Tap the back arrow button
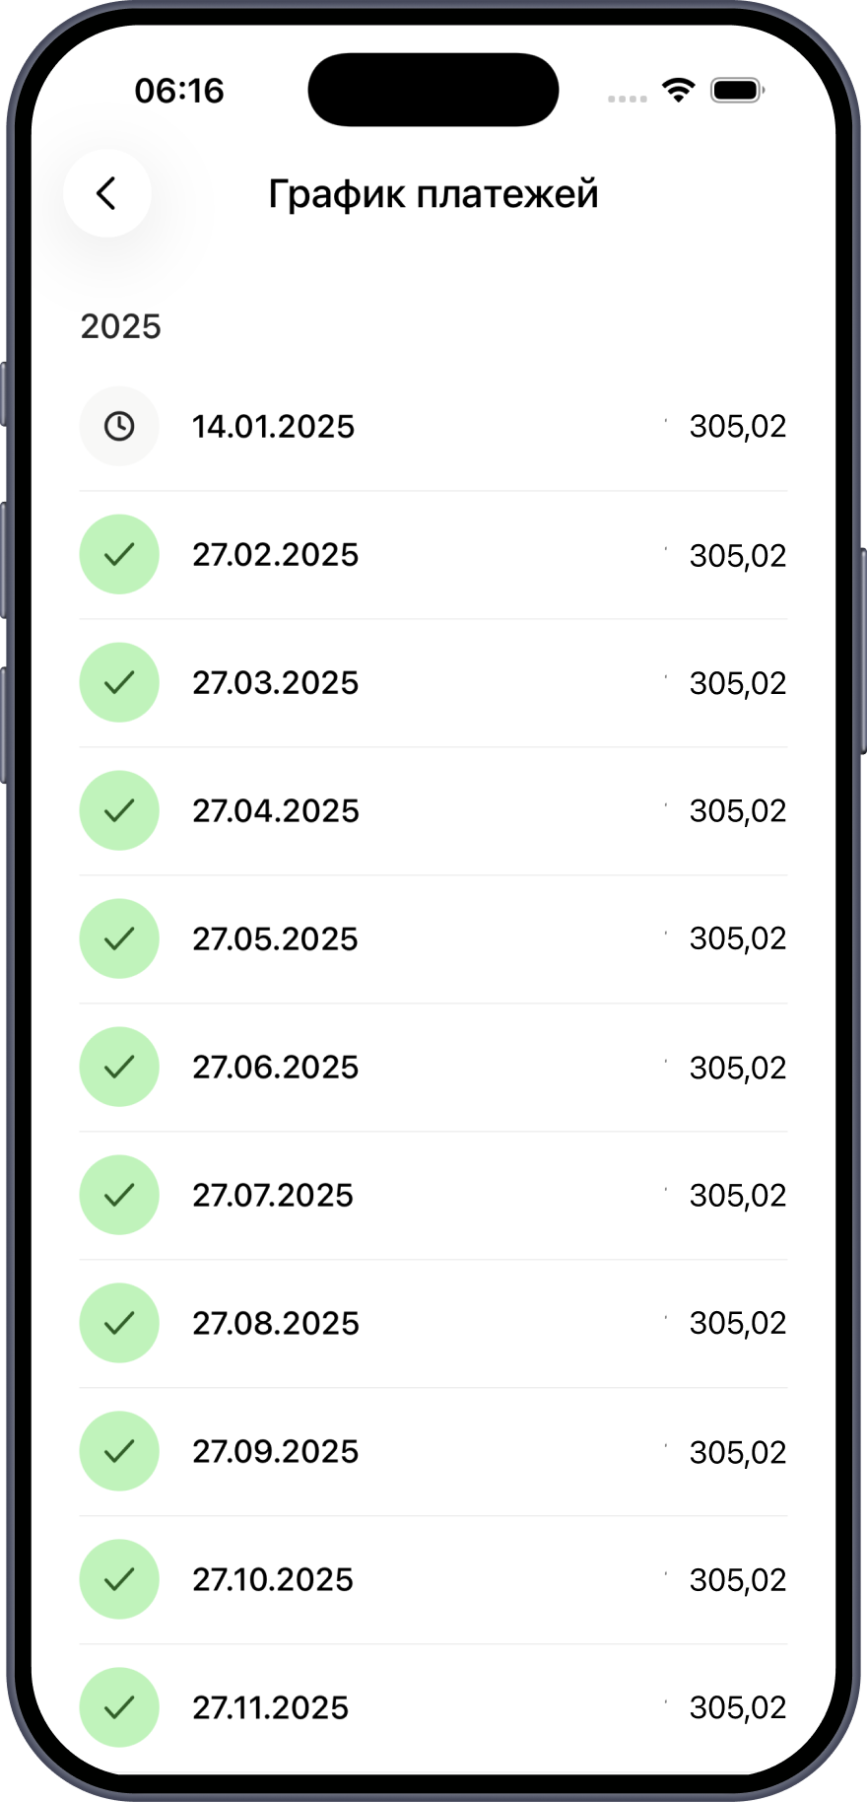Viewport: 867px width, 1802px height. point(106,193)
